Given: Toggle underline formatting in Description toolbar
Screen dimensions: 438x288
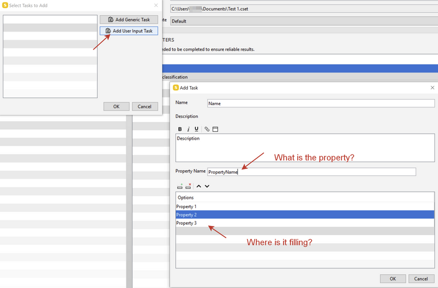Looking at the screenshot, I should point(197,129).
